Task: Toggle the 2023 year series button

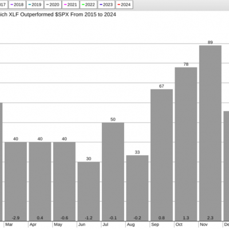Action: [106, 5]
